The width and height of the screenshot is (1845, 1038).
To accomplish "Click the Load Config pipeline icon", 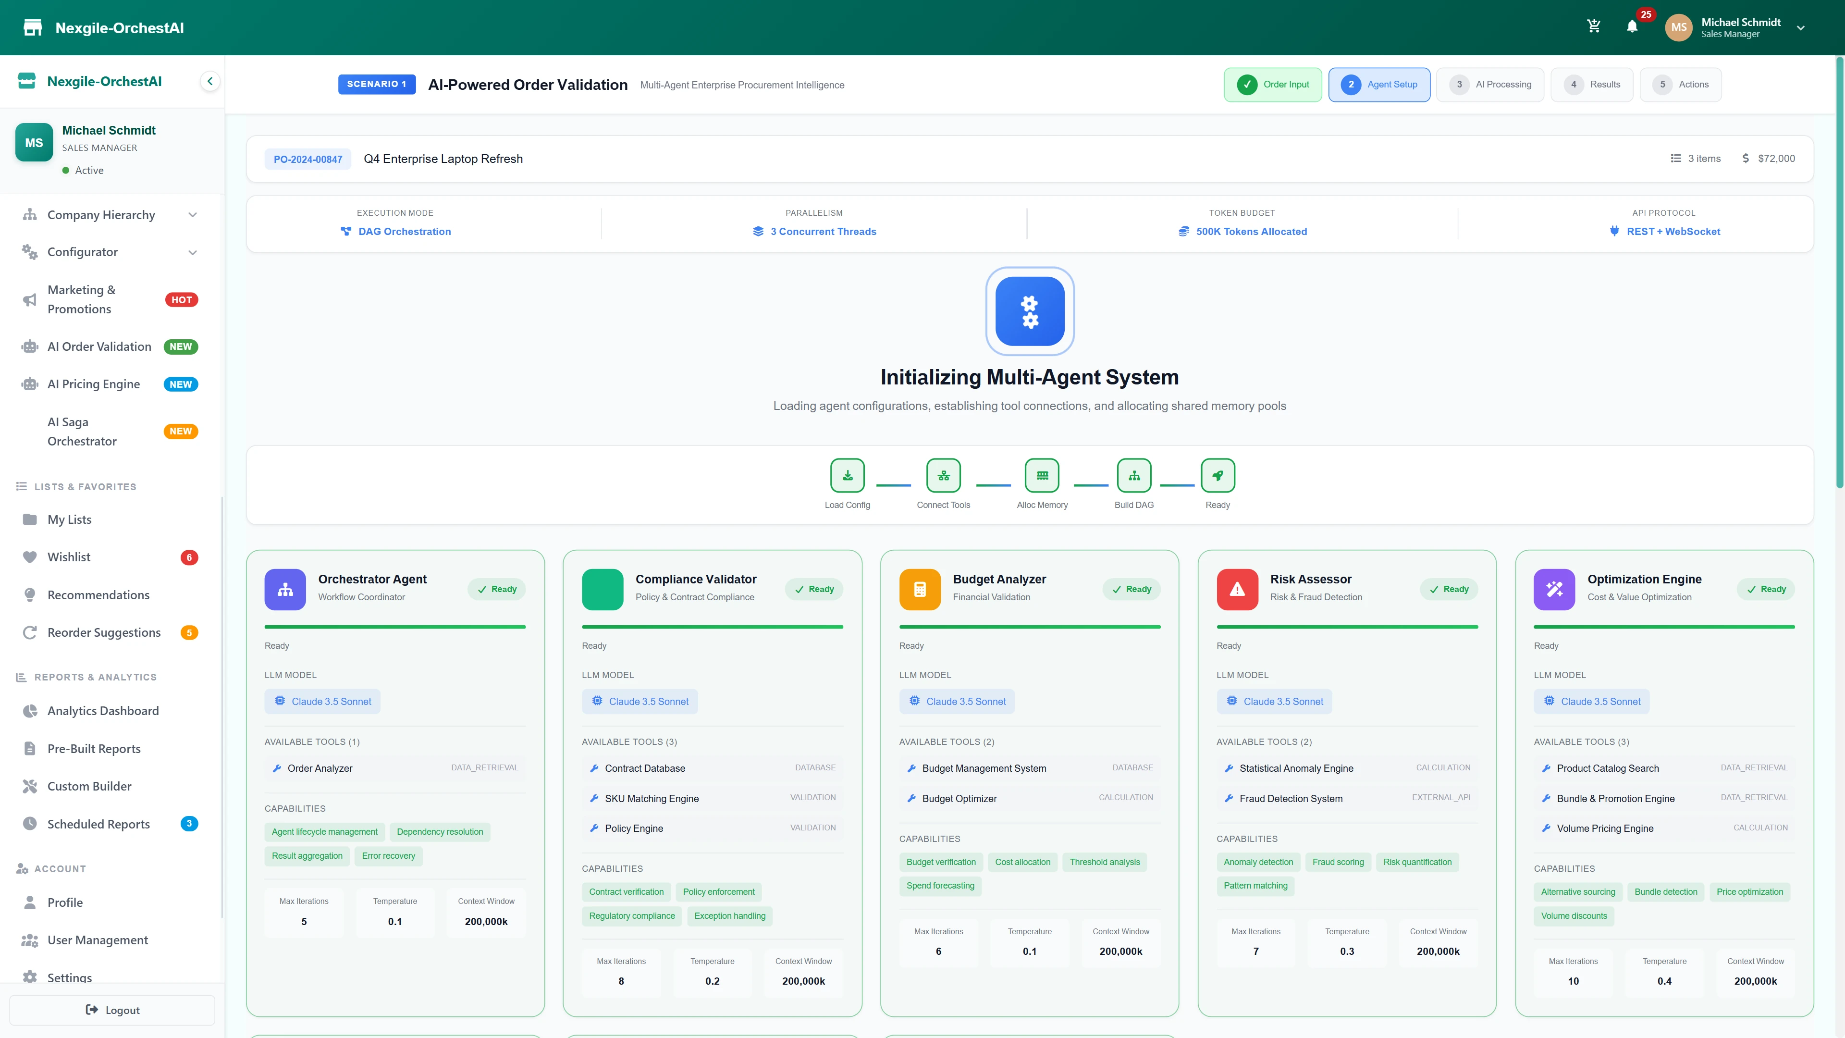I will [847, 475].
